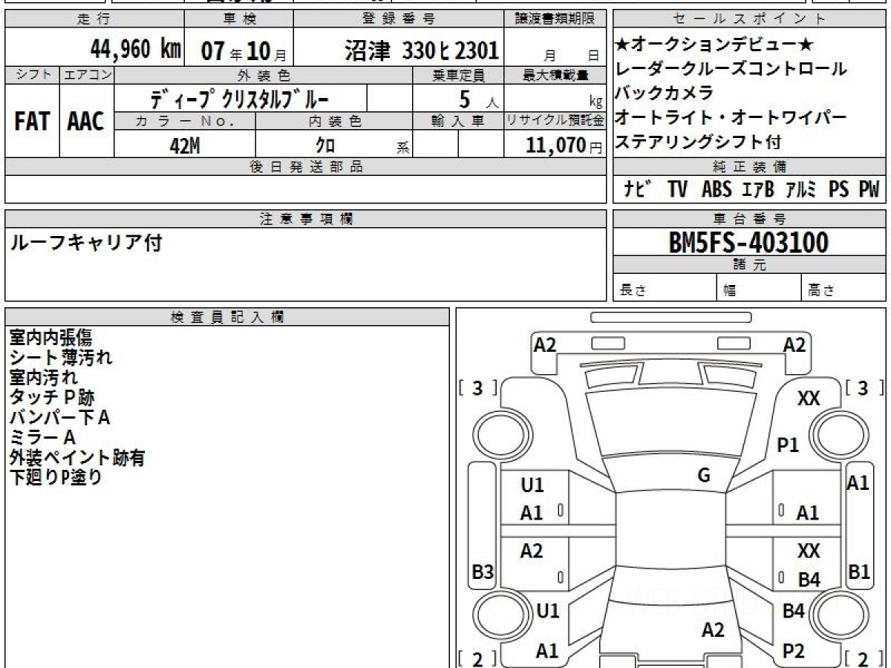Viewport: 891px width, 668px height.
Task: Click the 幅 dimension label
Action: [x=730, y=291]
